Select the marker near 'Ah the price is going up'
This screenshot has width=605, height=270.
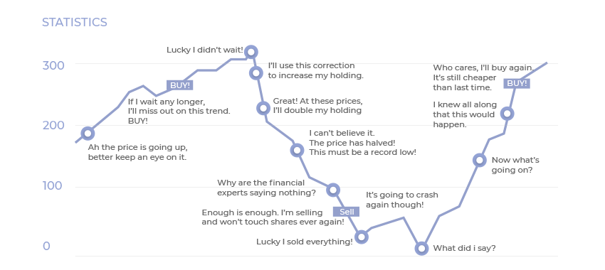(x=88, y=134)
